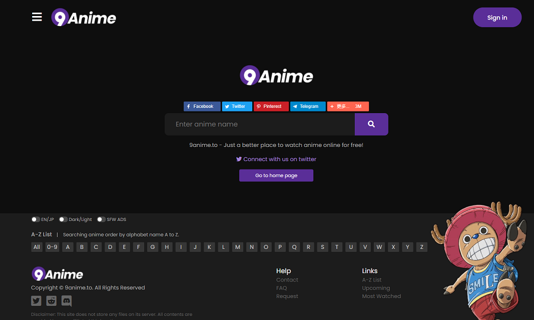Click the footer Discord icon
Screen dimensions: 534x320
click(66, 300)
